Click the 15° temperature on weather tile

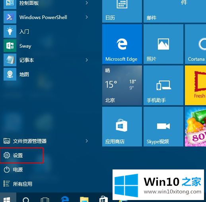coord(111,85)
